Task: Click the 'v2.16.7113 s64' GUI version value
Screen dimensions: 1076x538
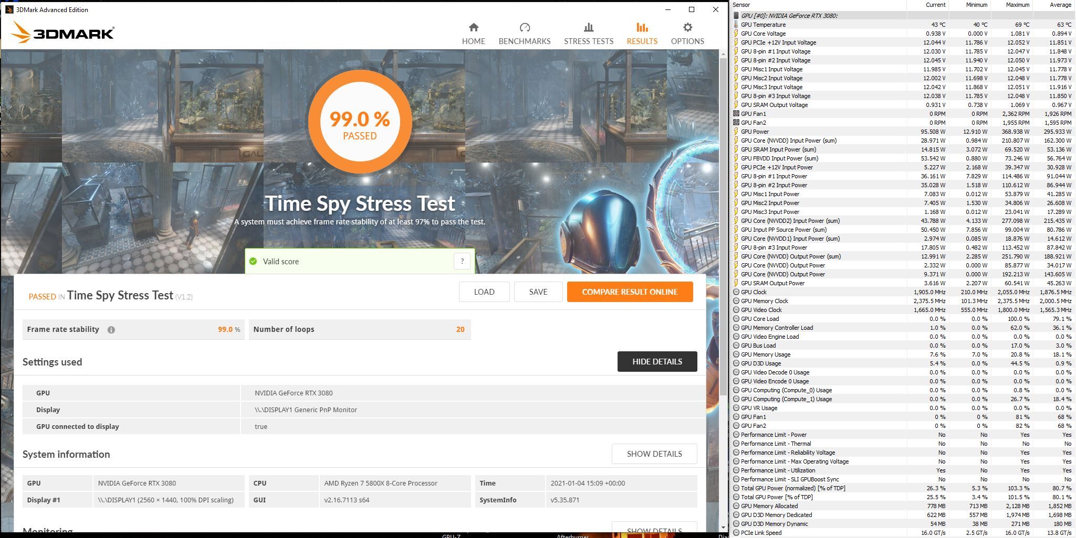Action: (347, 500)
